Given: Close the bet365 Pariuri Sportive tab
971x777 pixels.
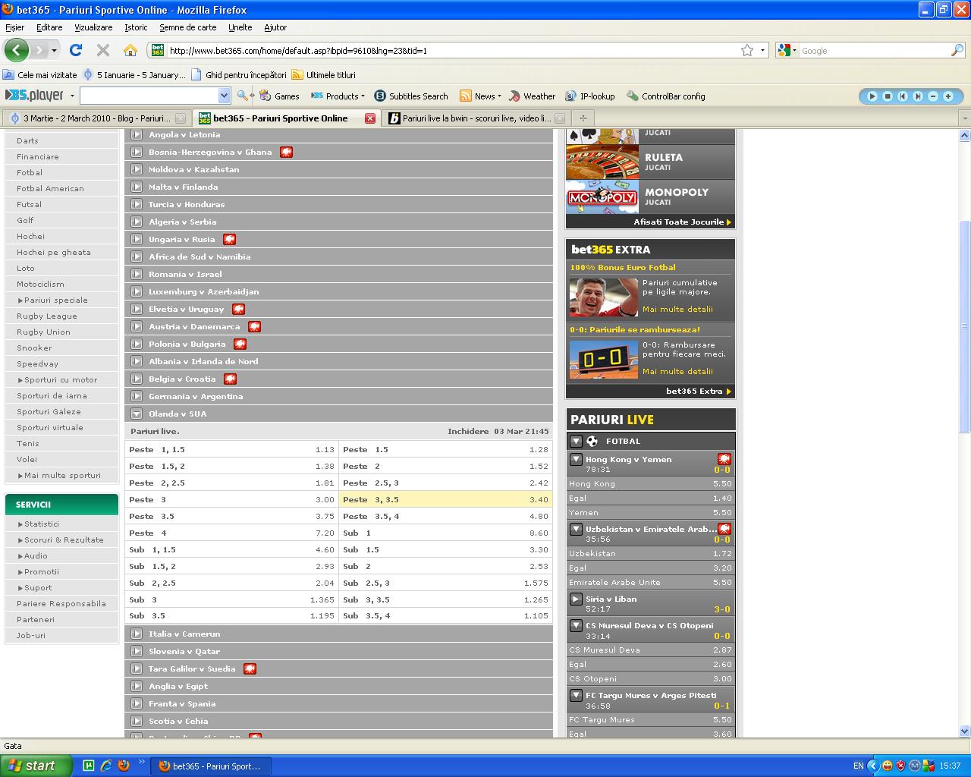Looking at the screenshot, I should [370, 118].
